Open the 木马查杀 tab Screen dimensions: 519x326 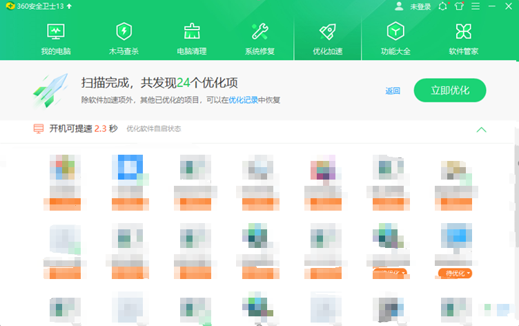(x=124, y=39)
